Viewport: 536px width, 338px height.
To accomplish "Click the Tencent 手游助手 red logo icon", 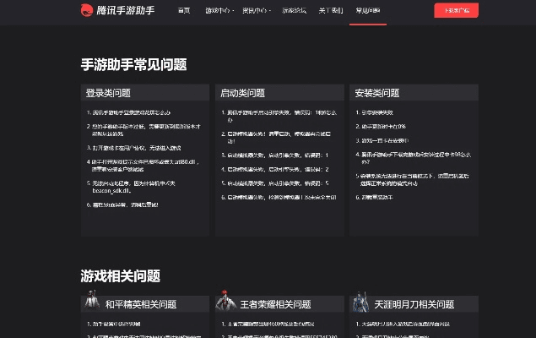I will tap(87, 10).
